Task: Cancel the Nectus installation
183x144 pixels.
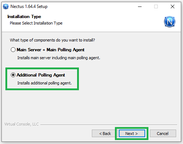Action: [x=163, y=134]
